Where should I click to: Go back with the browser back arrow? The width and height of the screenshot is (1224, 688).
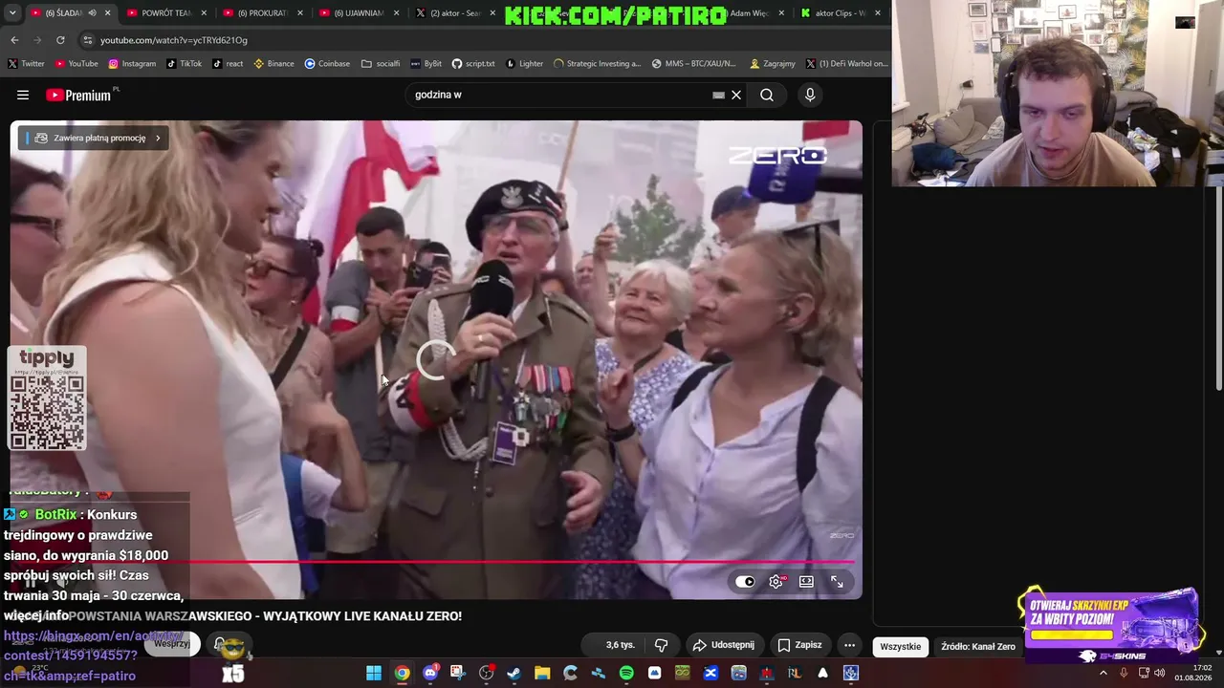pos(14,40)
